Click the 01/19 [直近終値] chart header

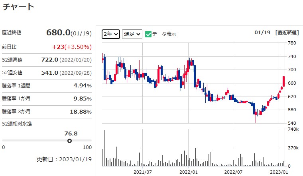tap(277, 32)
